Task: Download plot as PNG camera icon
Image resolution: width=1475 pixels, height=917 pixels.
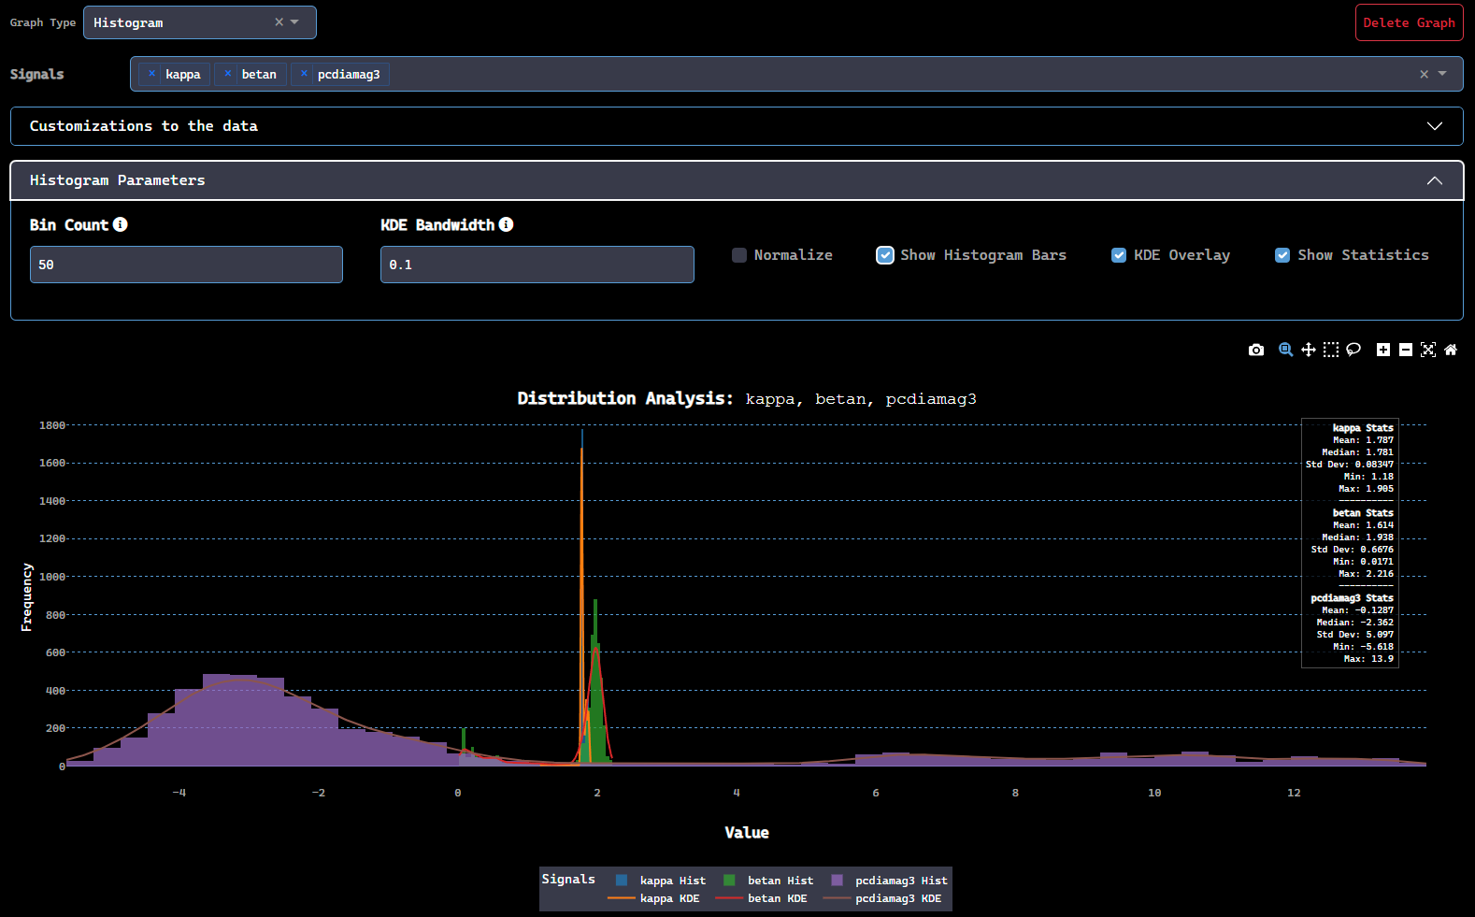Action: [x=1256, y=350]
